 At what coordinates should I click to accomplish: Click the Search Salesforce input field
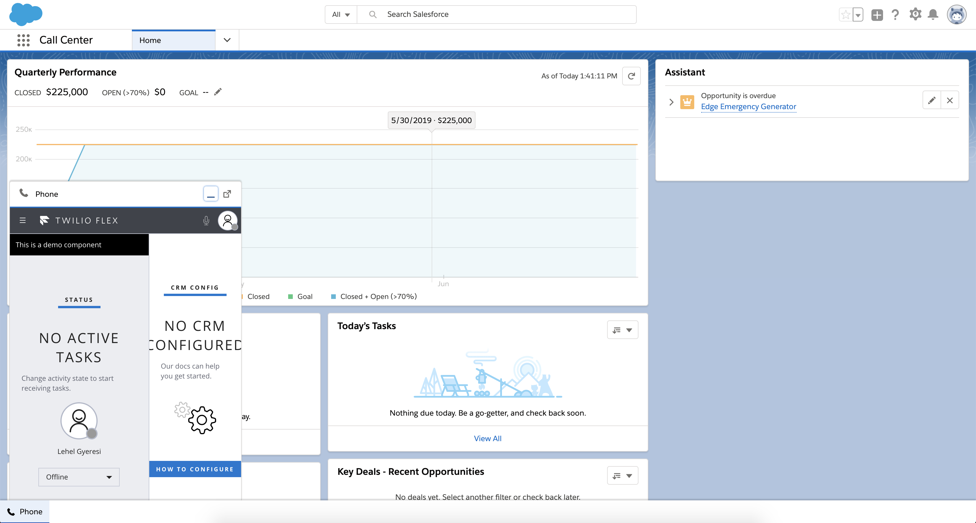496,15
